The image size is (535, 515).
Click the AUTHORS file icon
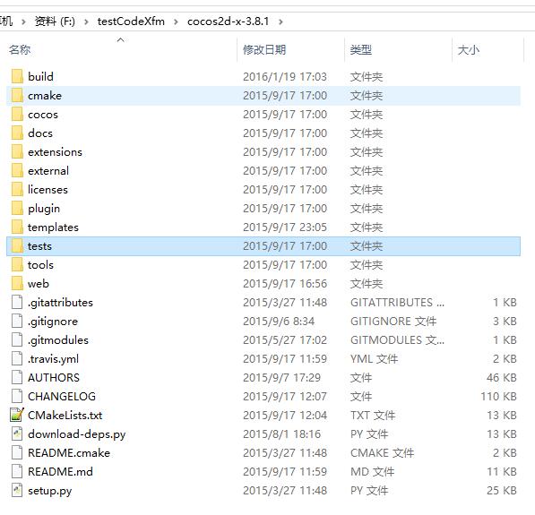pyautogui.click(x=17, y=378)
